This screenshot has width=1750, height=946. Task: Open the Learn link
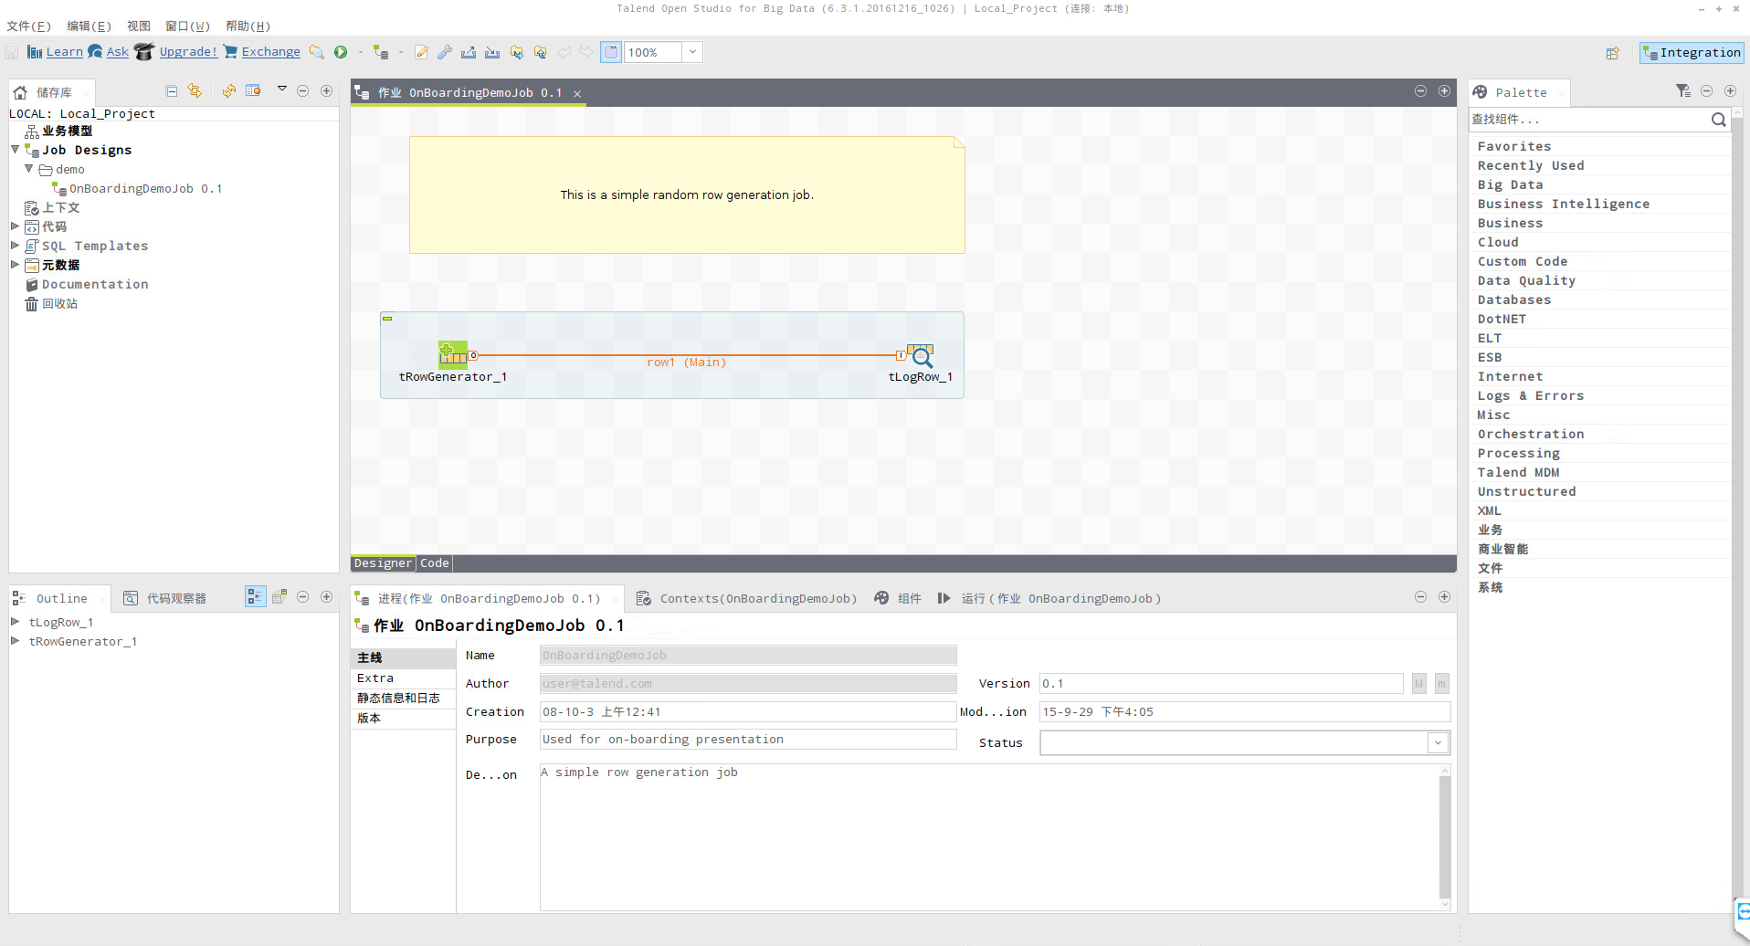point(64,52)
